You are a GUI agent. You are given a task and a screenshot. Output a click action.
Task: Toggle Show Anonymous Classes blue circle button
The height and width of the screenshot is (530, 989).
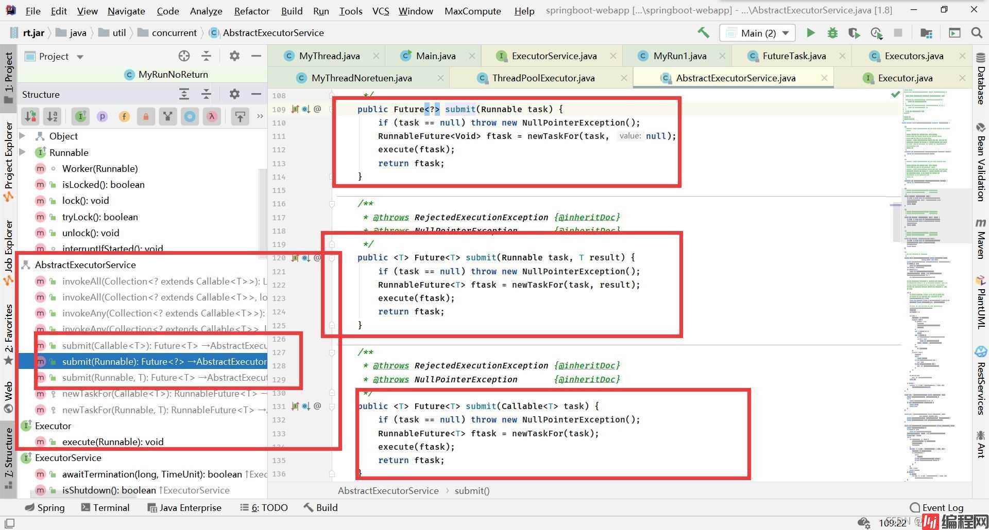[x=190, y=116]
